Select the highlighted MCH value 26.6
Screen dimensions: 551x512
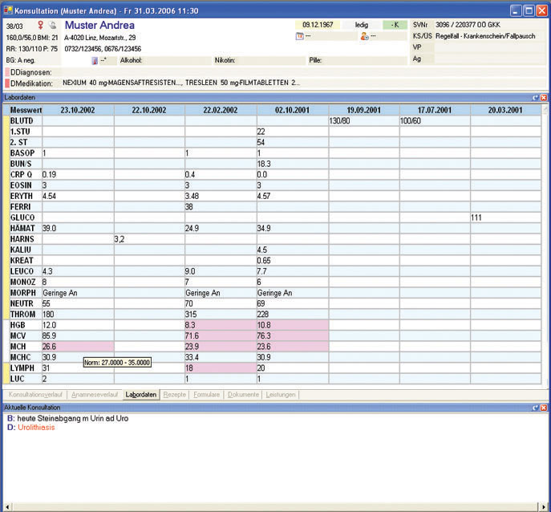77,346
